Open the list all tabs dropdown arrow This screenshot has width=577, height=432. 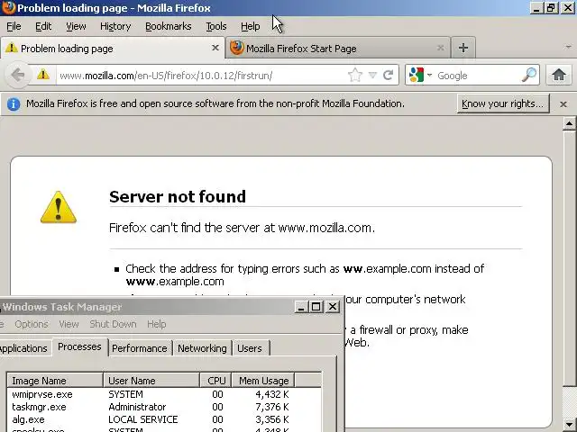568,47
